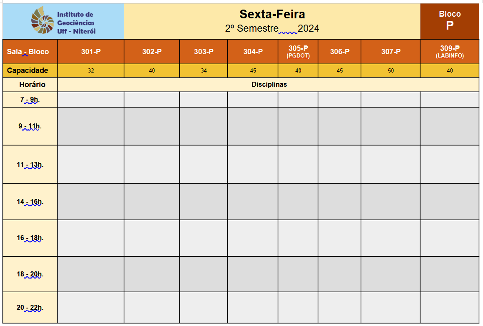Click the 305-P (PGDOT) column header
Image resolution: width=483 pixels, height=326 pixels.
point(298,51)
